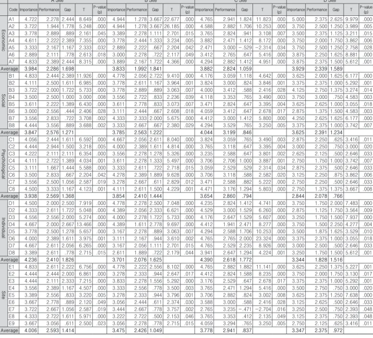373x338 pixels.
Task: Select T value 23.324 in row D6
Action: pos(264,239)
